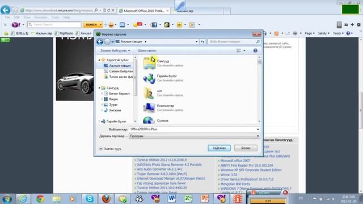Viewport: 363px width, 204px height.
Task: Select the Libraries (Сангууд) folder icon in file list
Action: (149, 63)
